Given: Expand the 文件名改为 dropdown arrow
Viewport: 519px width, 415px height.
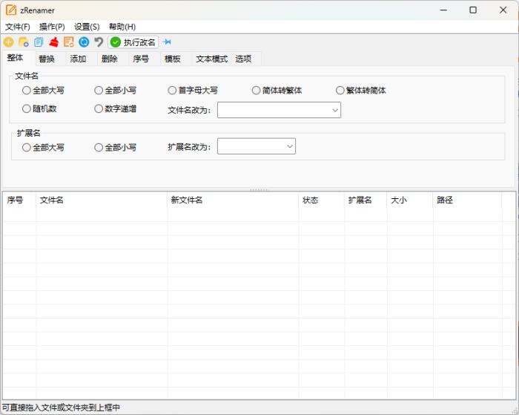Looking at the screenshot, I should (335, 110).
